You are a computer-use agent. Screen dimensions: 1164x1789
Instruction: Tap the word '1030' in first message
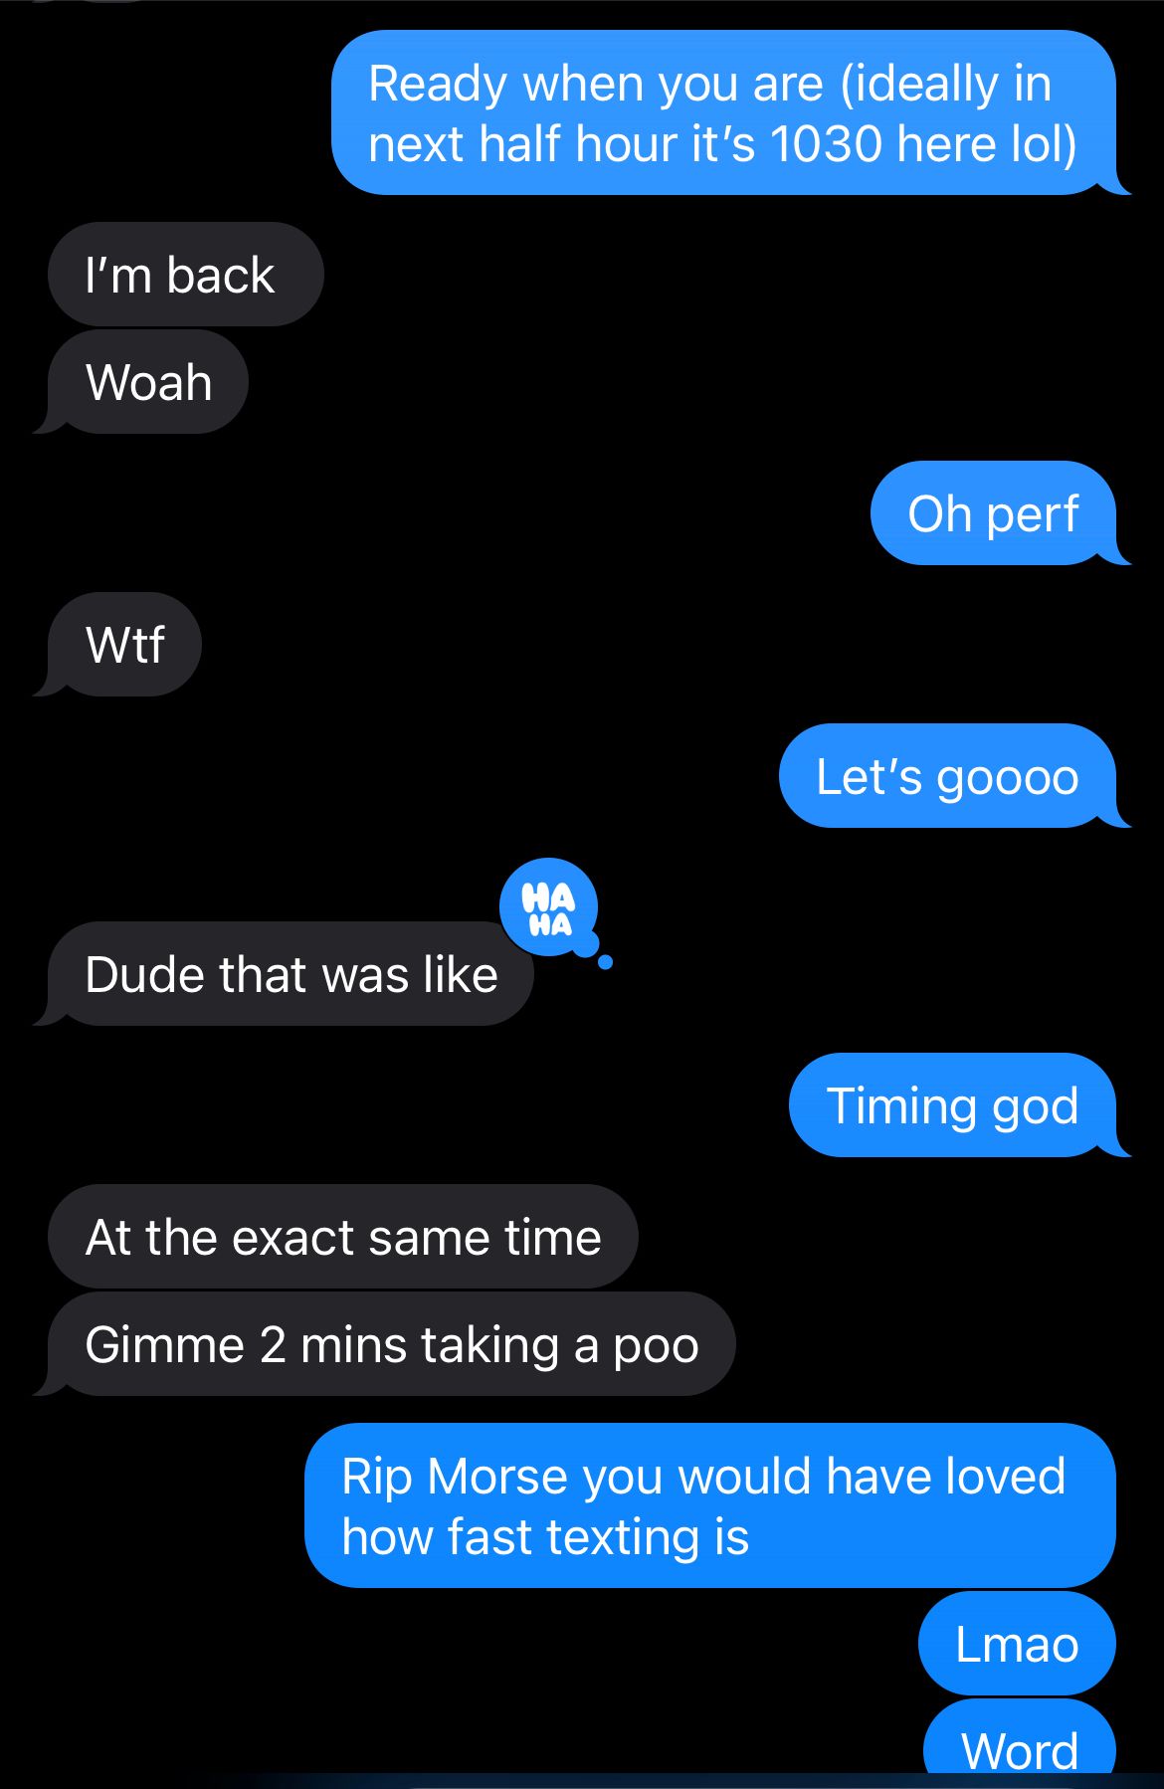pyautogui.click(x=827, y=144)
